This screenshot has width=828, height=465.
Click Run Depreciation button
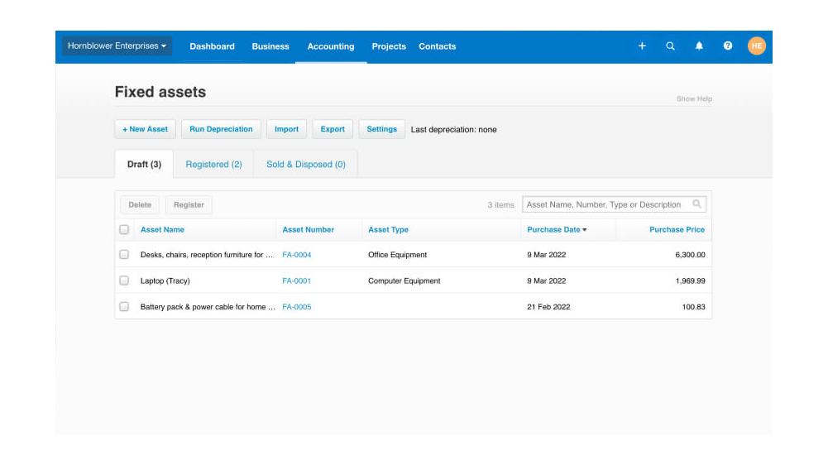tap(221, 129)
